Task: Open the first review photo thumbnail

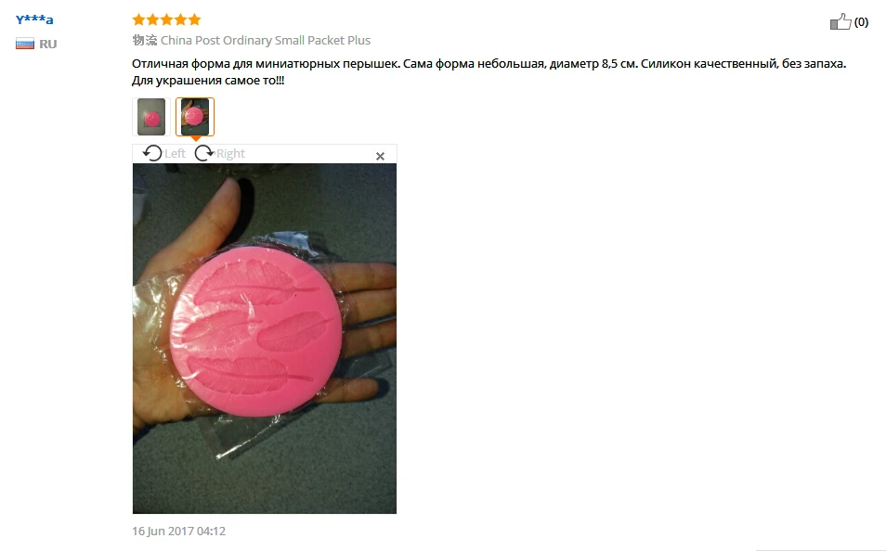Action: click(151, 117)
